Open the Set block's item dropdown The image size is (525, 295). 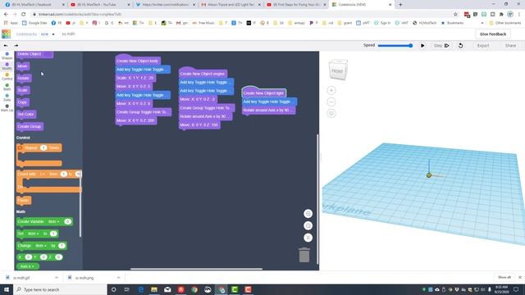[33, 234]
